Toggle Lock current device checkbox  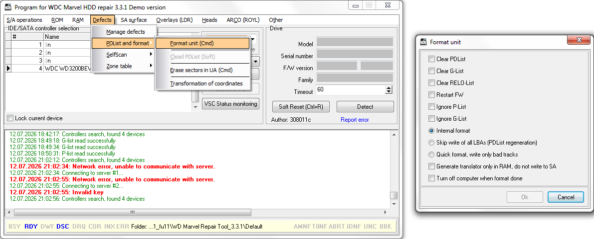(10, 118)
